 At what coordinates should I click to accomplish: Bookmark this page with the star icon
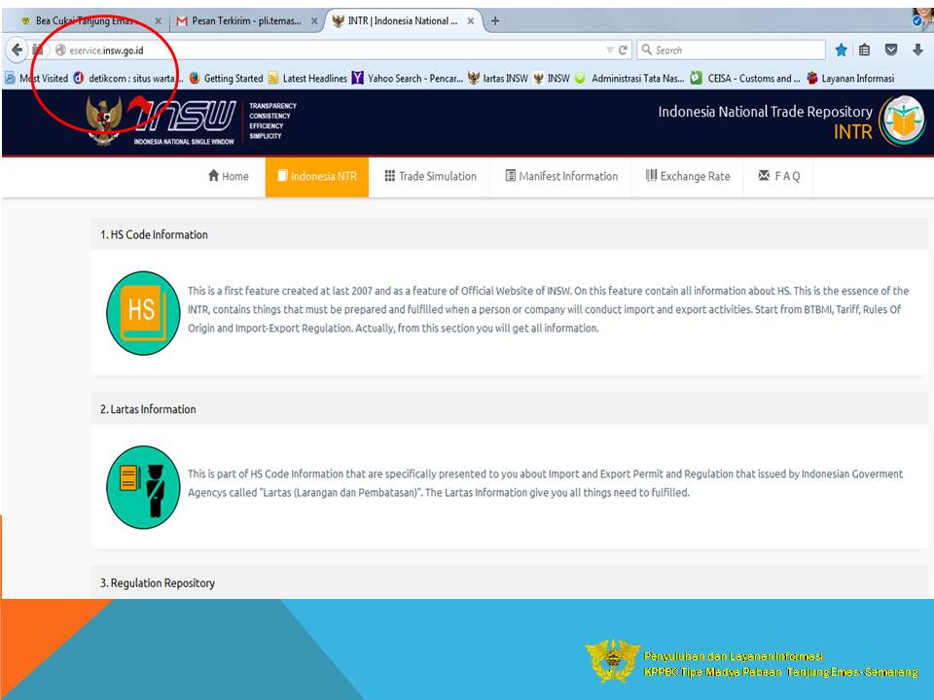click(x=841, y=50)
